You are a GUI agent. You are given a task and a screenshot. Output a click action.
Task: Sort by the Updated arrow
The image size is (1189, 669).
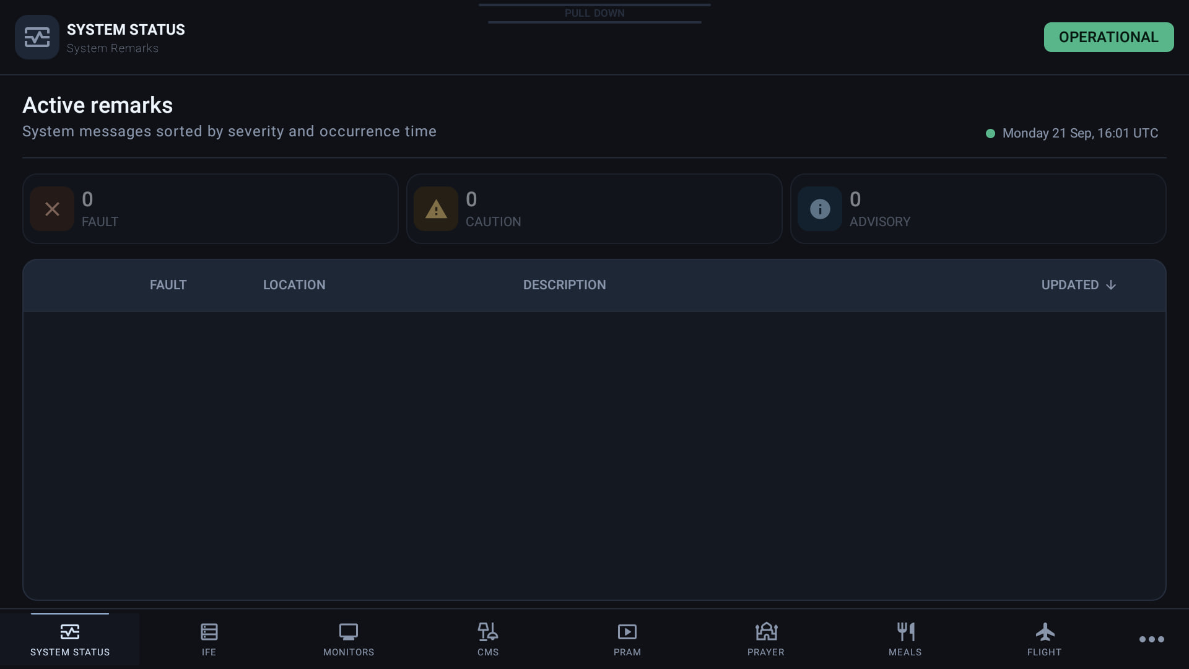click(x=1111, y=285)
